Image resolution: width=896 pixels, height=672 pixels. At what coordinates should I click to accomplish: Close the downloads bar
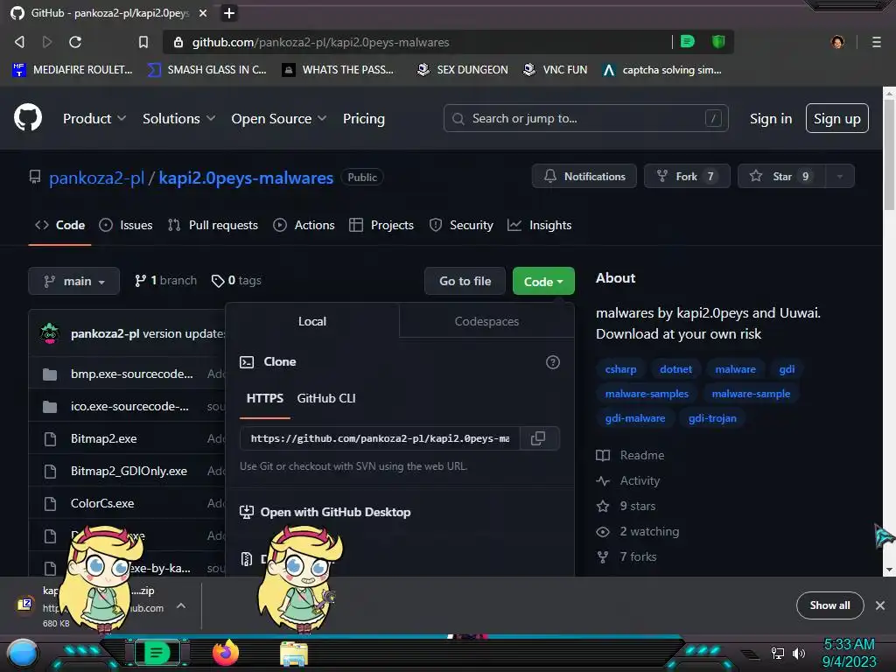tap(880, 605)
